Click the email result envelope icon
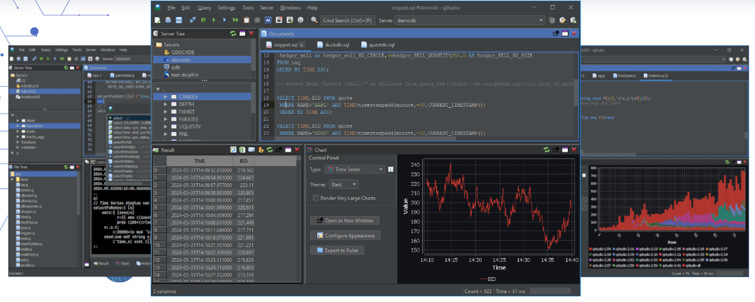 (252, 149)
